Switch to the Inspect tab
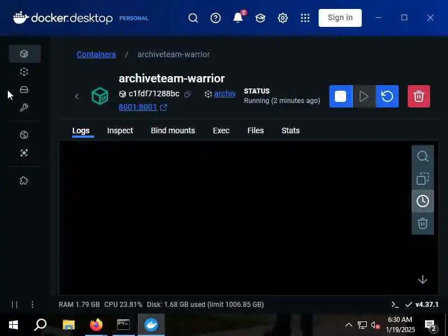Screen dimensions: 448x336 (x=120, y=130)
